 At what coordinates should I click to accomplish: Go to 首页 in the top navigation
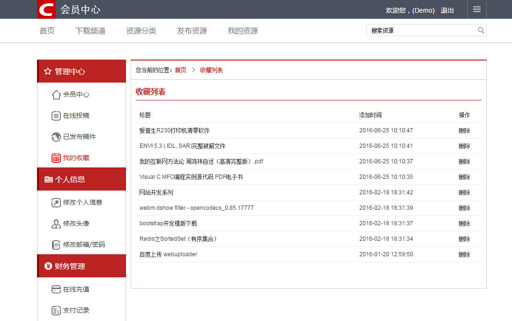pos(47,31)
